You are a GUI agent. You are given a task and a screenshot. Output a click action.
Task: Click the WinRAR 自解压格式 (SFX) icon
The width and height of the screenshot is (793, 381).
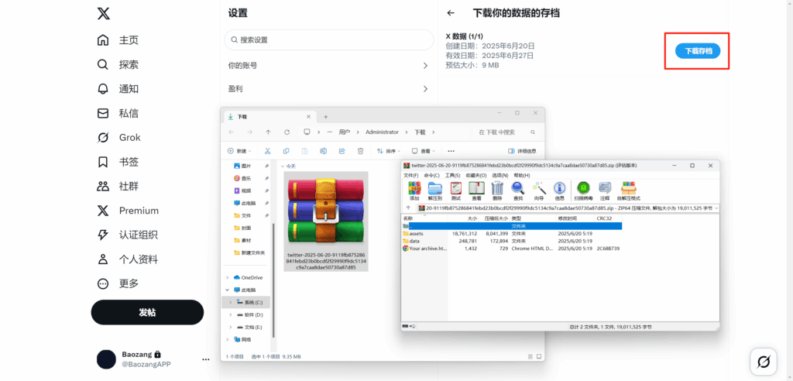tap(629, 188)
